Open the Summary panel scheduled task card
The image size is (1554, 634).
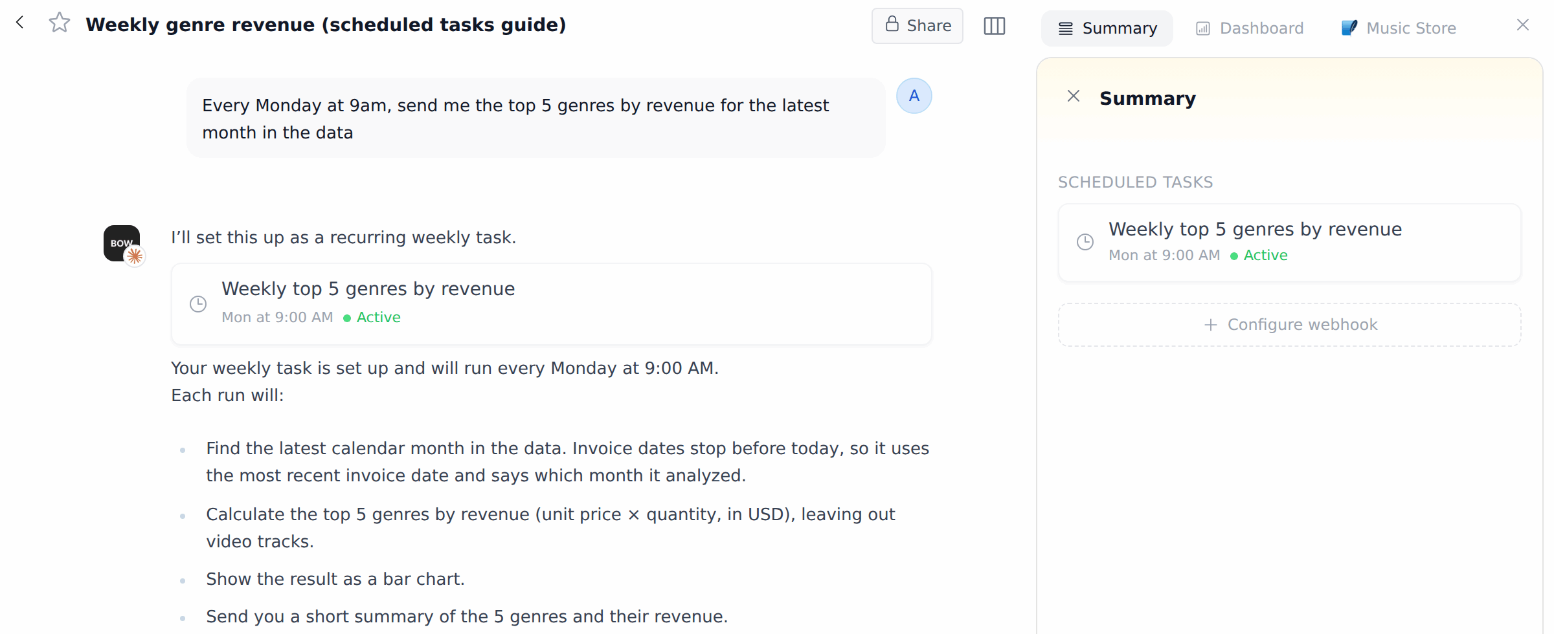pyautogui.click(x=1289, y=243)
